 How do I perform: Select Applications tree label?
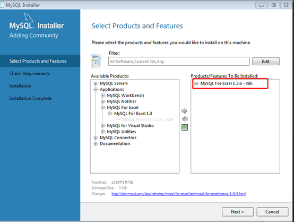112,89
